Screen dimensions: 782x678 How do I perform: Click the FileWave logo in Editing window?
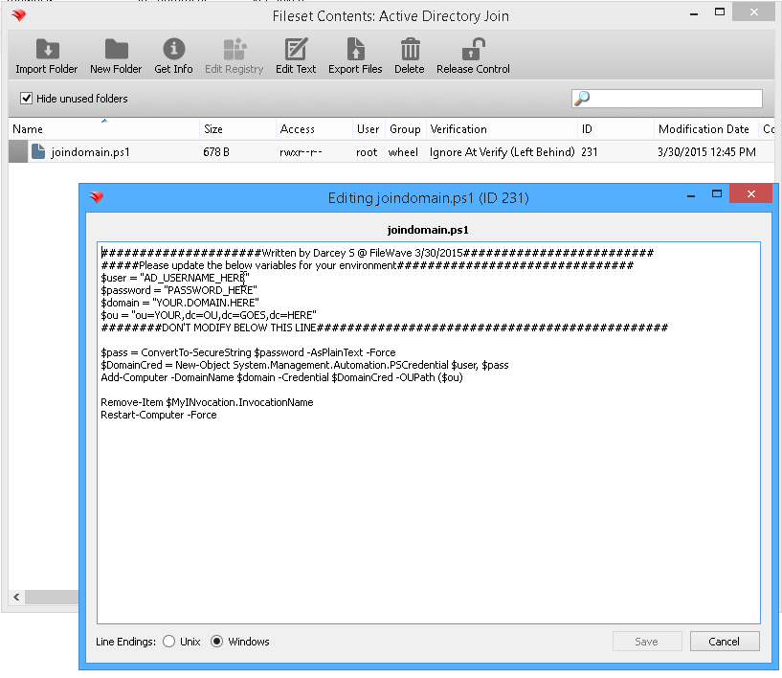coord(97,197)
